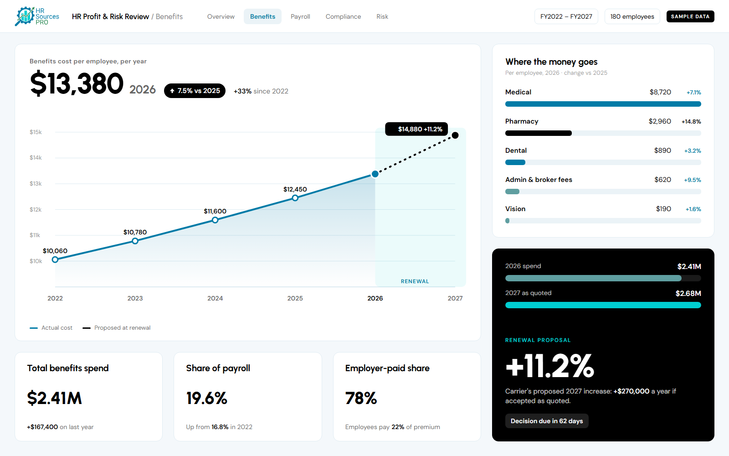Click the 2027 as quoted progress bar
729x456 pixels.
603,305
